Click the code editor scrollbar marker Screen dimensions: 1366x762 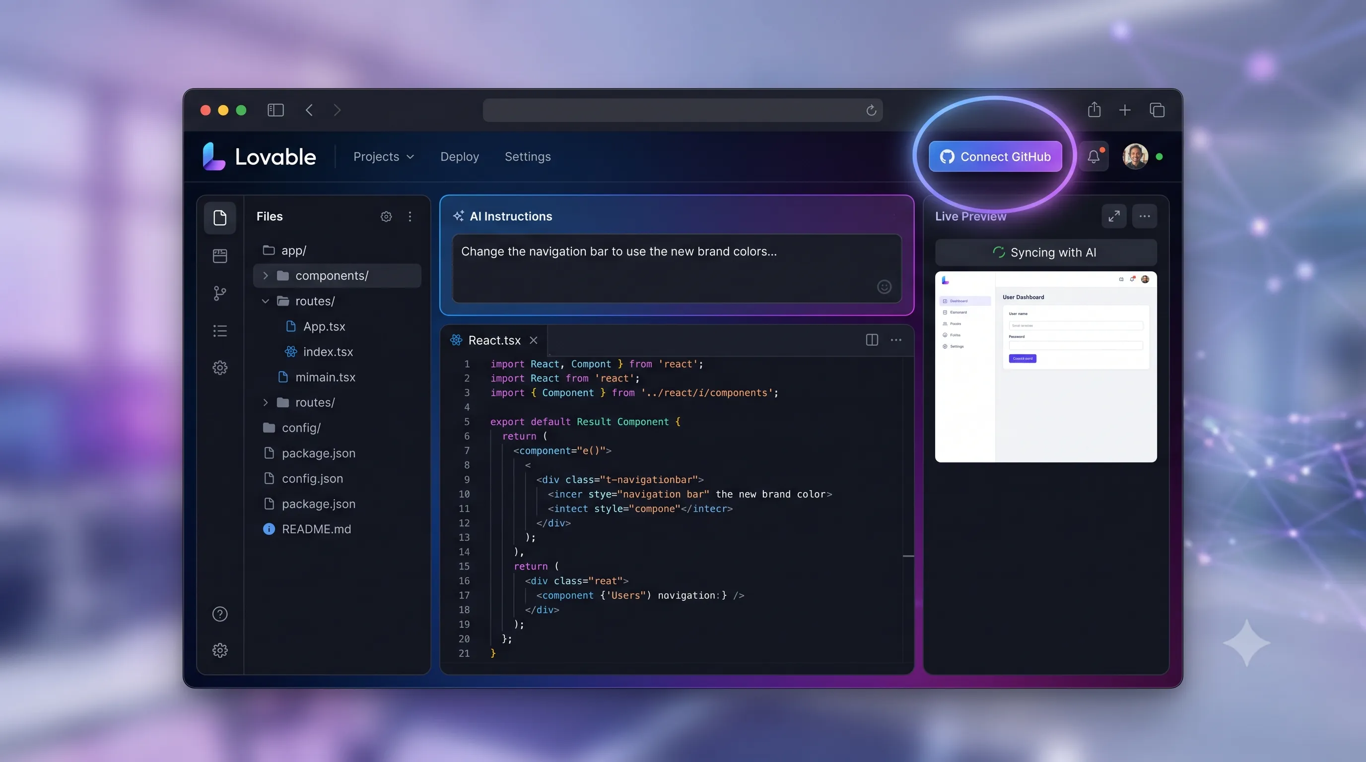click(x=908, y=556)
